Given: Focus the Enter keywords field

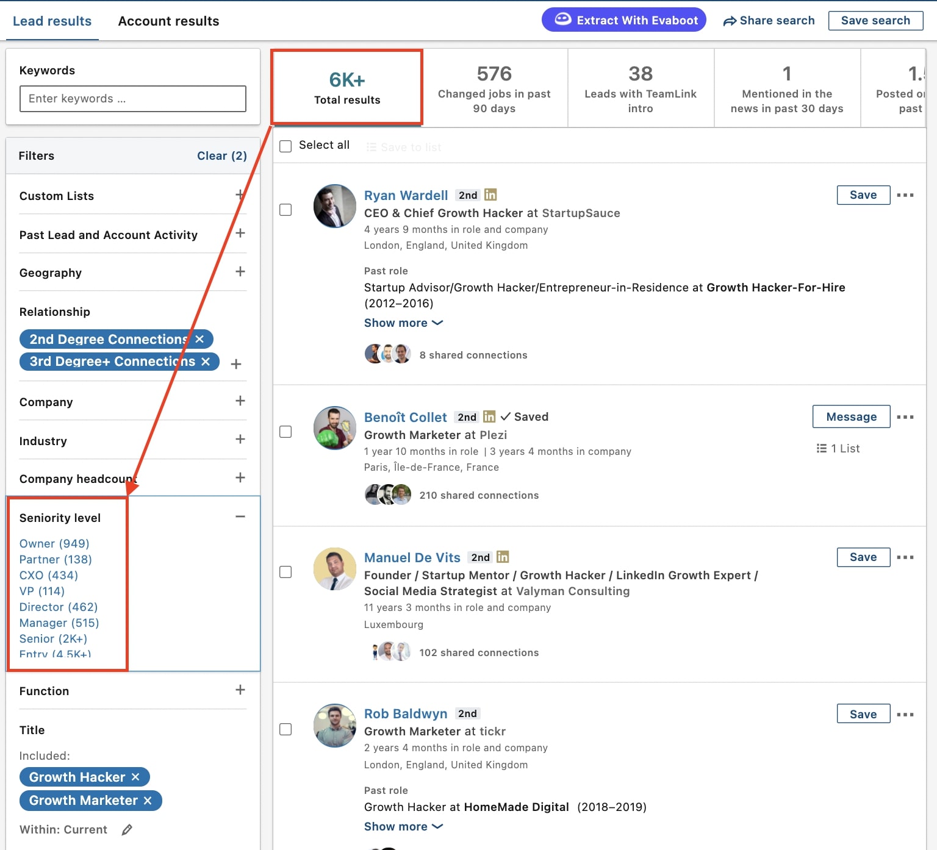Looking at the screenshot, I should coord(133,99).
